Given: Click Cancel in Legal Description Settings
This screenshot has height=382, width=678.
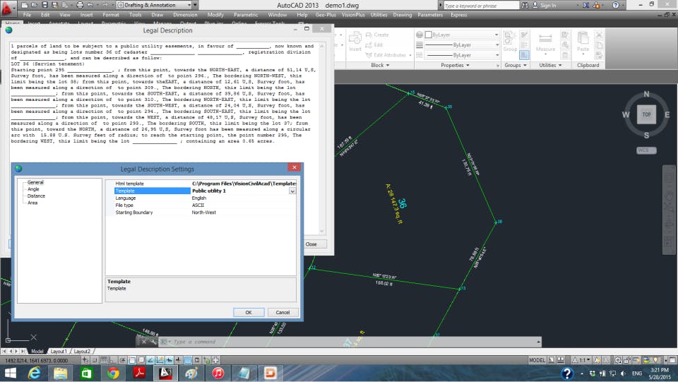Looking at the screenshot, I should click(x=282, y=312).
